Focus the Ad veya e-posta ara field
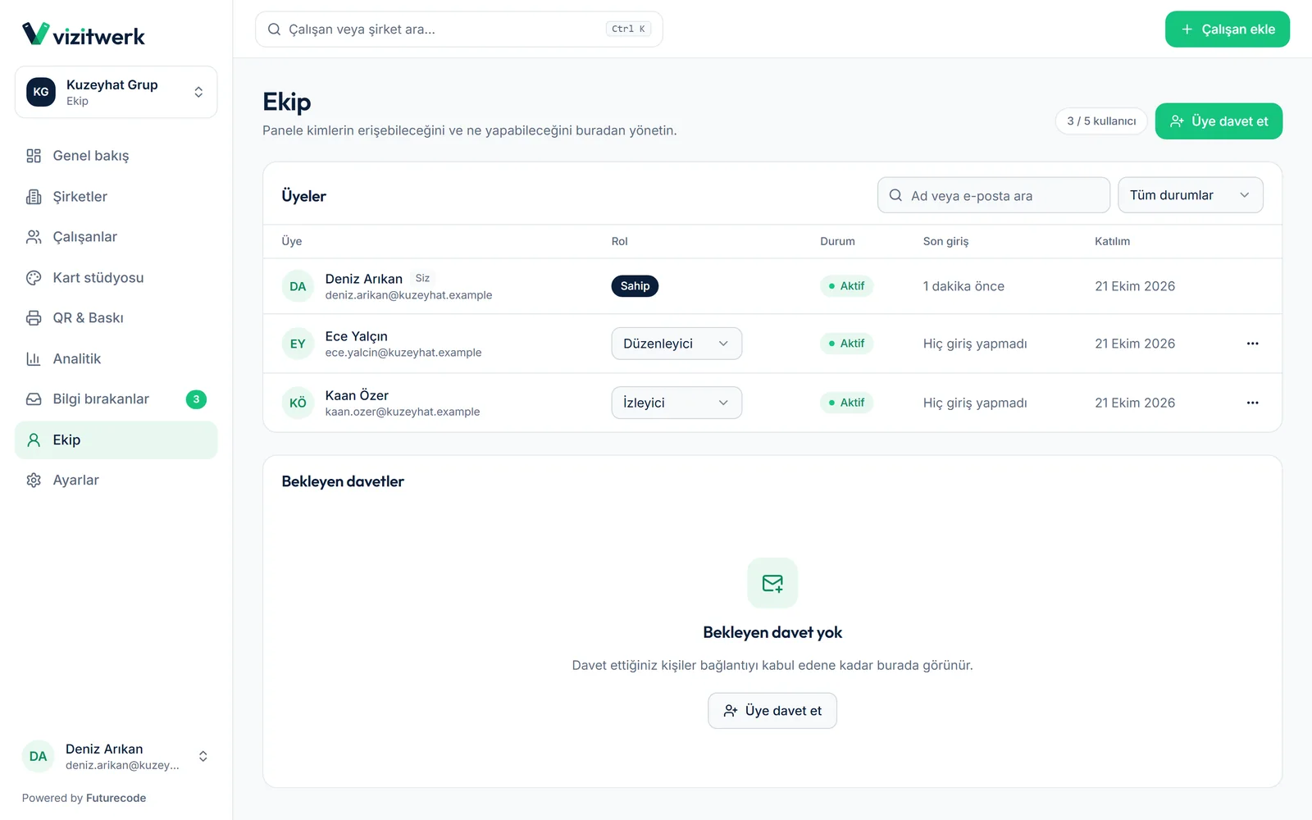This screenshot has height=820, width=1312. click(993, 195)
